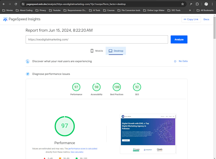Click the website screenshot thumbnail
Screen dimensions: 216x159
148,134
